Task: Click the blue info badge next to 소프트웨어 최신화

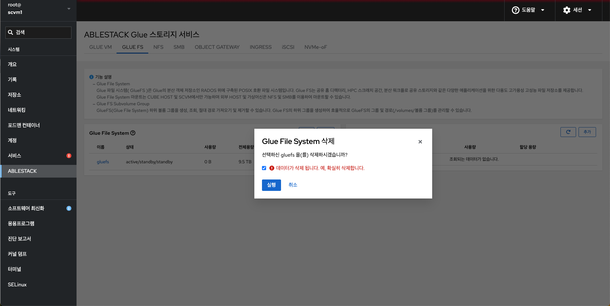Action: 69,208
